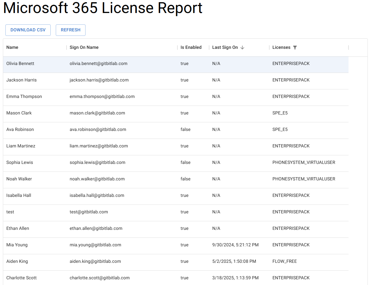371x285 pixels.
Task: Click Mia Young's last sign on timestamp
Action: coord(235,245)
